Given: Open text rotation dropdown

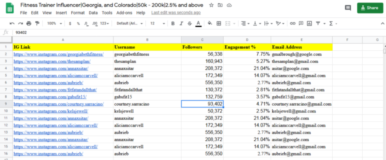Looking at the screenshot, I should click(280, 24).
